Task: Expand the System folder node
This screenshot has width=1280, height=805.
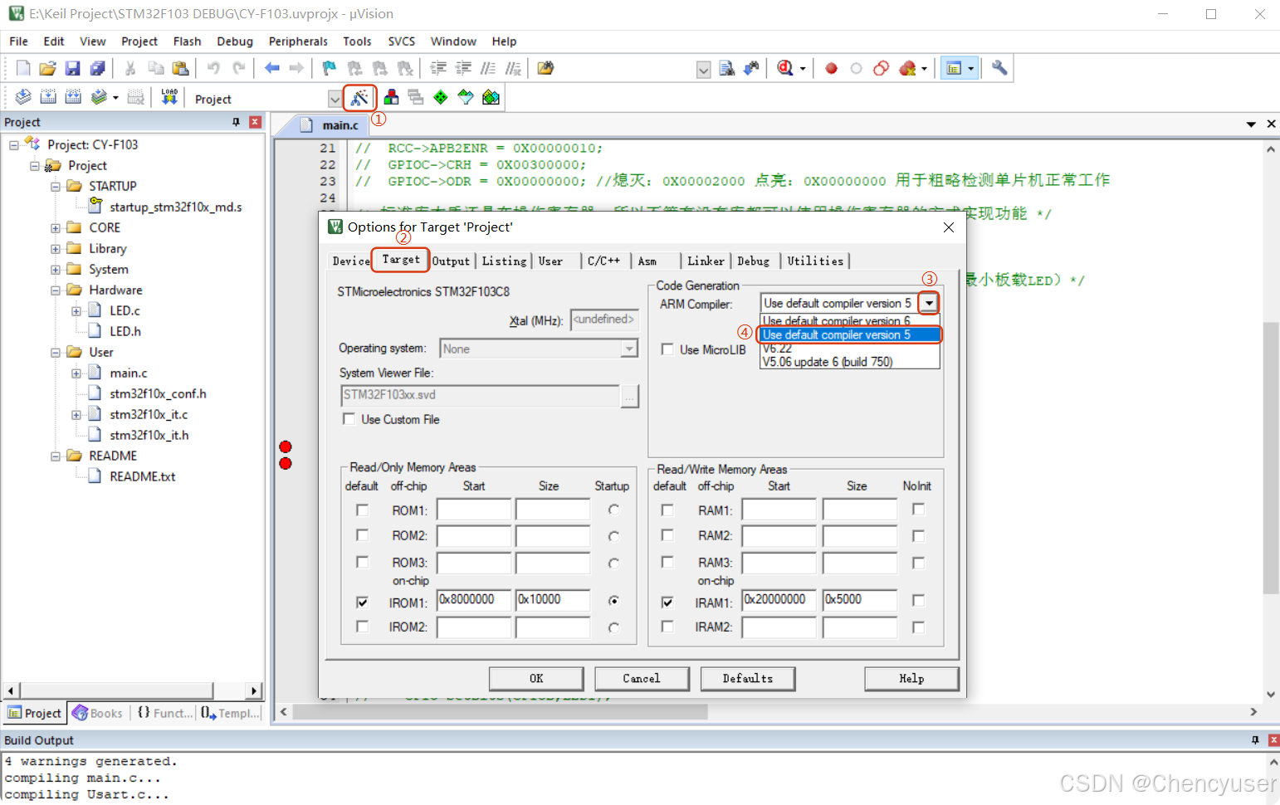Action: pyautogui.click(x=55, y=269)
